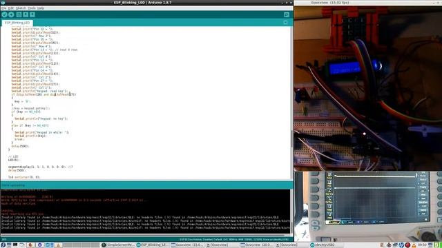Click the Arduino window title bar text

coord(143,3)
